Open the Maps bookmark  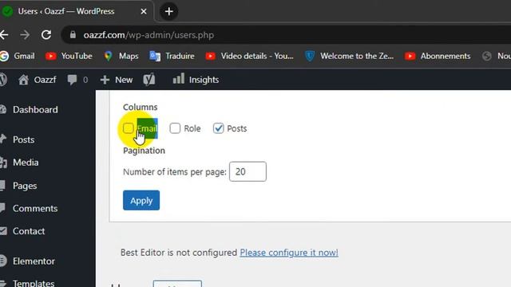tap(121, 56)
